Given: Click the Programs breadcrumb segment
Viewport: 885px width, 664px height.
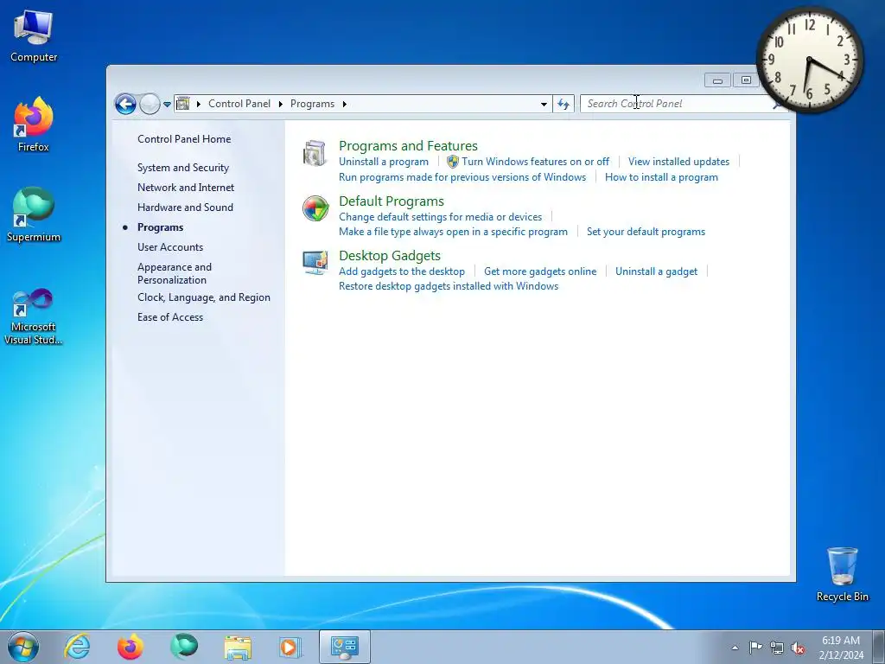Looking at the screenshot, I should [x=312, y=104].
